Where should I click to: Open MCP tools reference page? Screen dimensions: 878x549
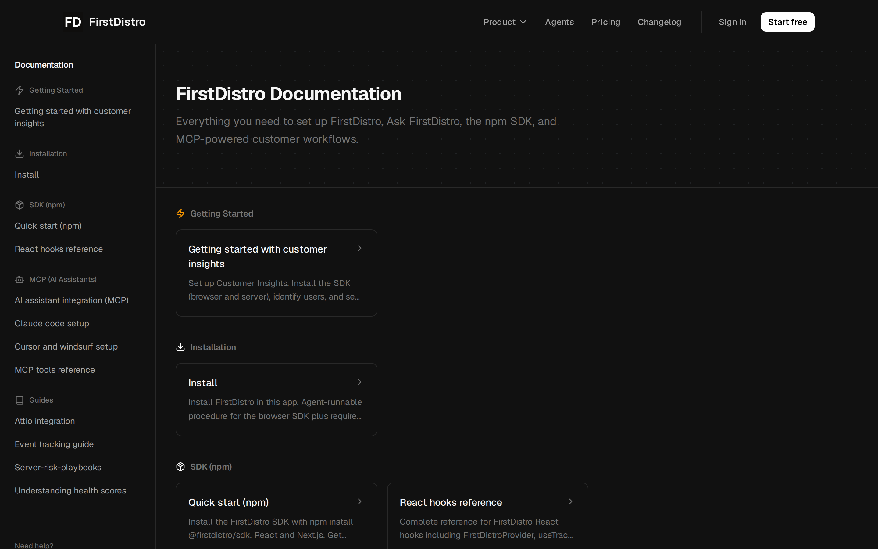point(55,370)
